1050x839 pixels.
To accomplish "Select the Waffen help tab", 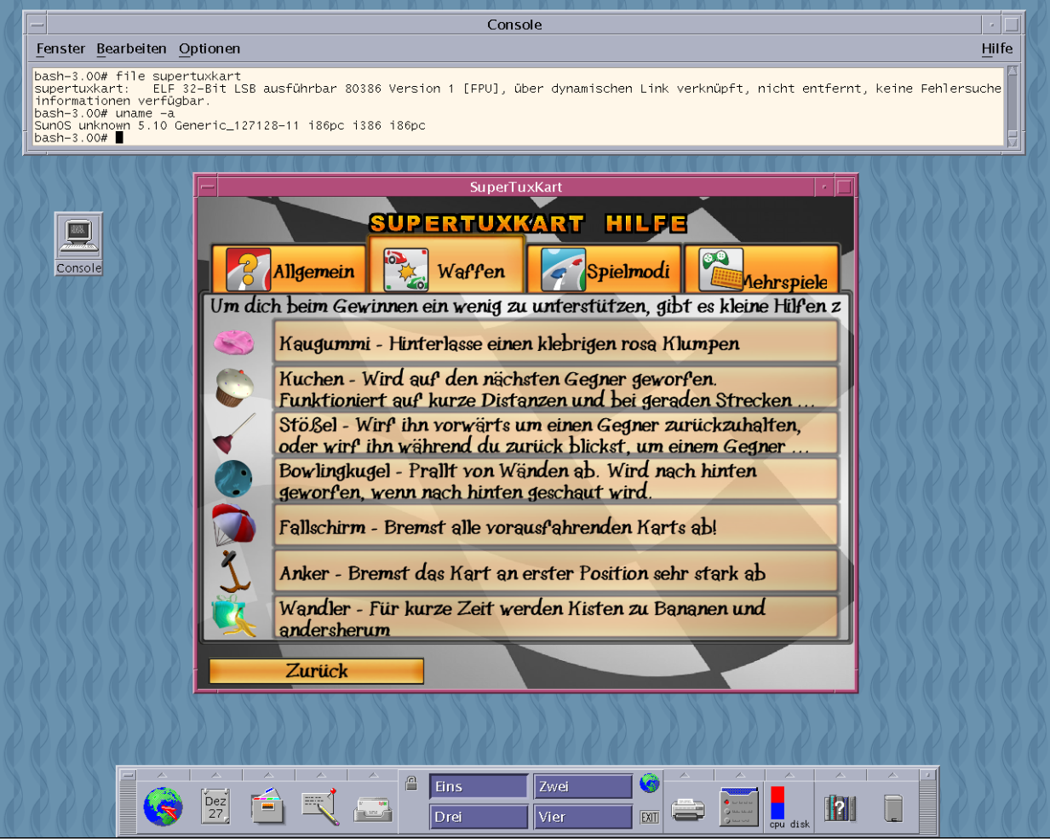I will pyautogui.click(x=445, y=266).
